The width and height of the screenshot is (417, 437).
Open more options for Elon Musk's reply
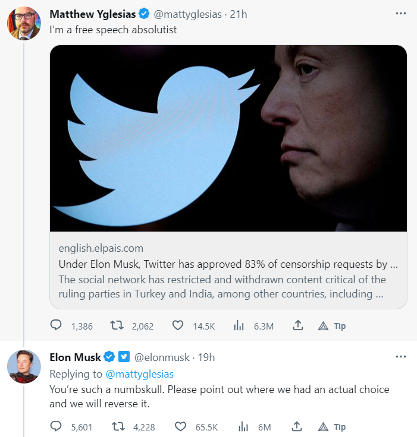tap(400, 356)
